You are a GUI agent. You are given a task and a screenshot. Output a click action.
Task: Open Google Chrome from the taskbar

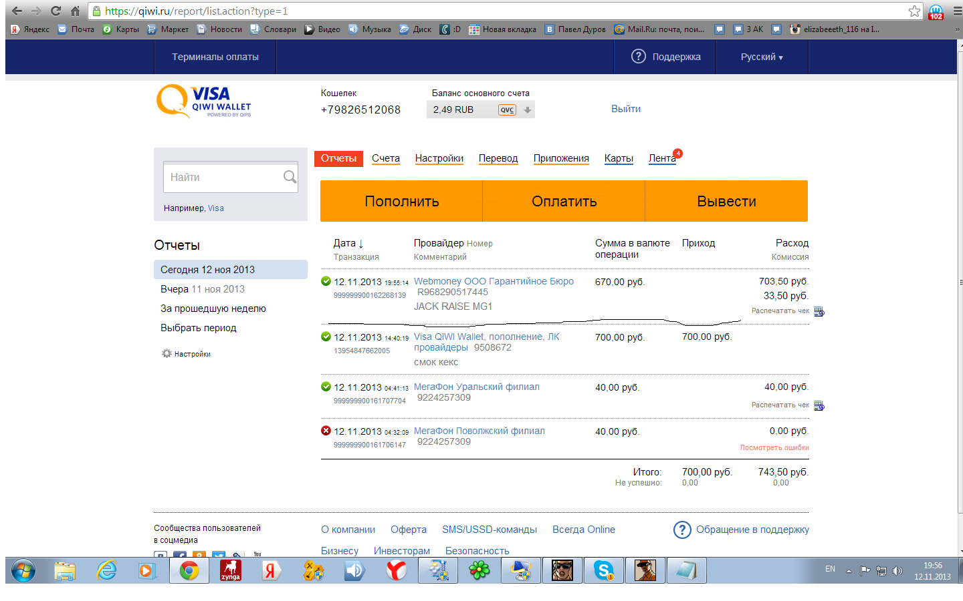tap(189, 571)
